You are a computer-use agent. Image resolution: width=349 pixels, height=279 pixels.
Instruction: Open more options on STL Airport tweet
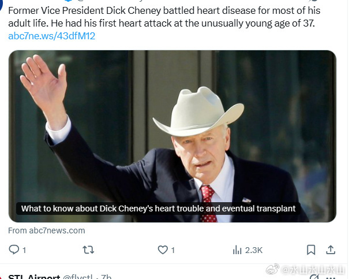(331, 277)
